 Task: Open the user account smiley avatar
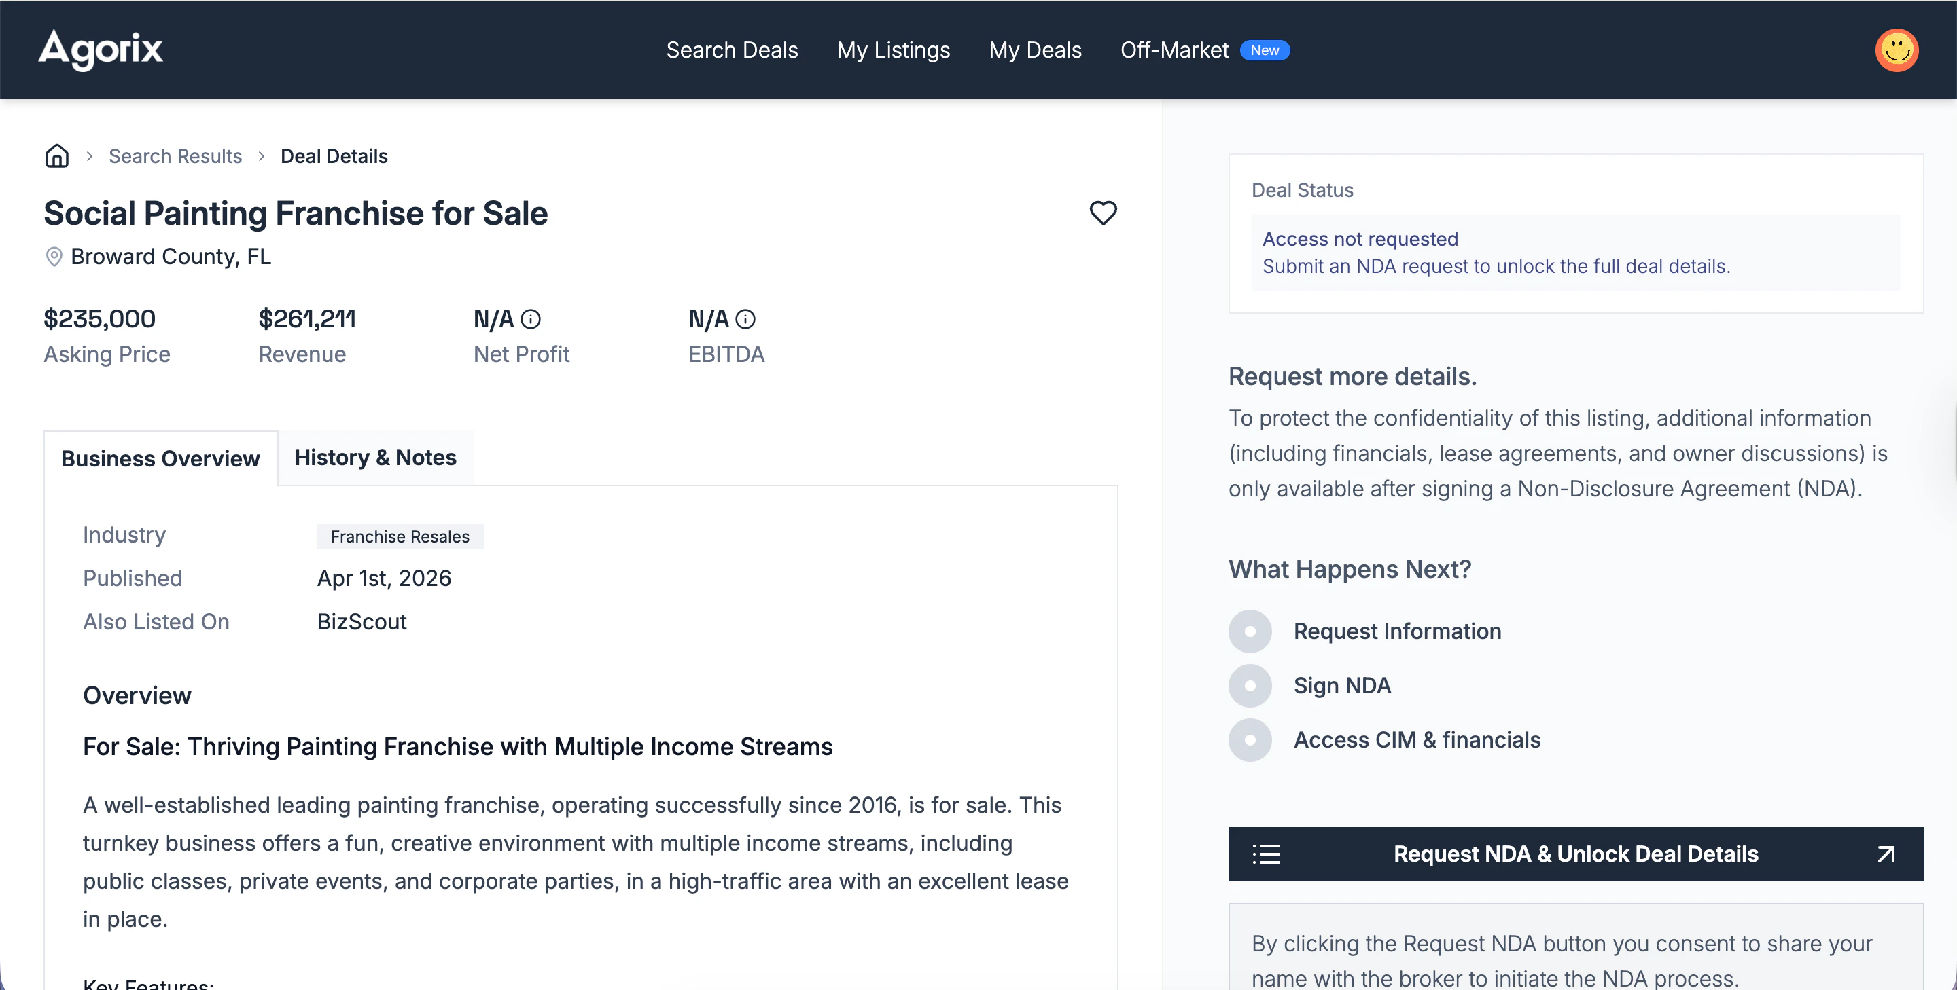[x=1897, y=50]
